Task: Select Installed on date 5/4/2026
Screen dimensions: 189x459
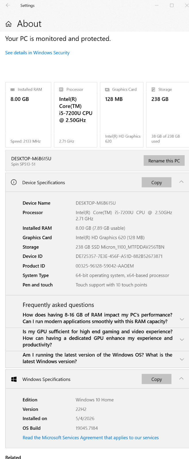Action: [x=85, y=419]
